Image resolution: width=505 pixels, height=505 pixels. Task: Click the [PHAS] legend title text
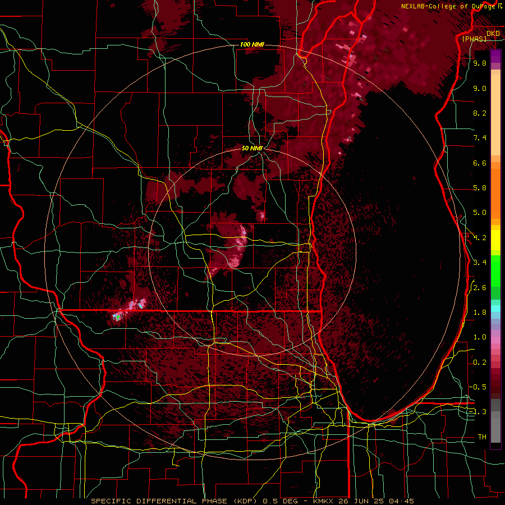pos(474,39)
